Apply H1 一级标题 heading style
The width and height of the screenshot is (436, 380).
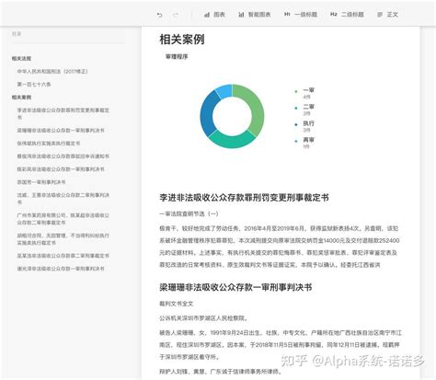[301, 15]
